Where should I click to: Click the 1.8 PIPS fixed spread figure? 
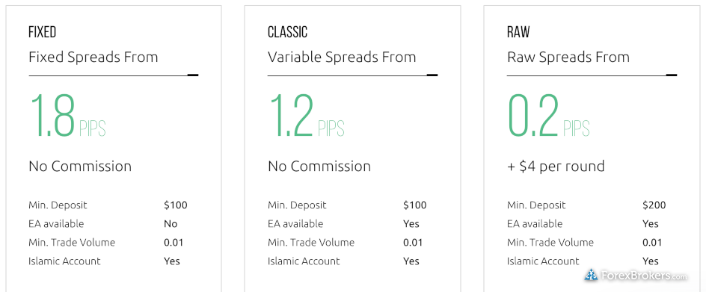tap(67, 115)
